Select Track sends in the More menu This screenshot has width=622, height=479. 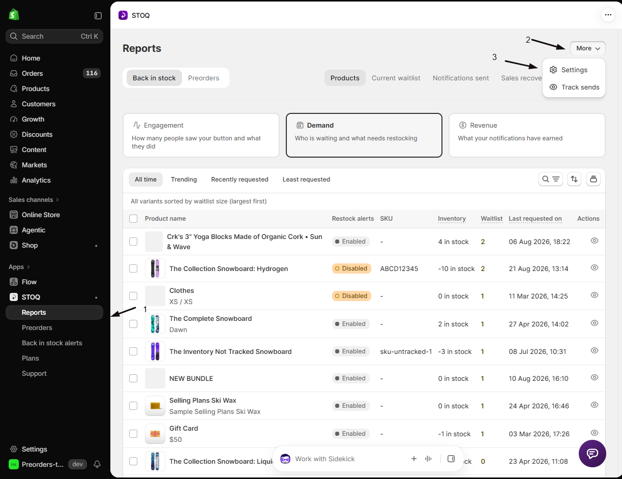[574, 87]
